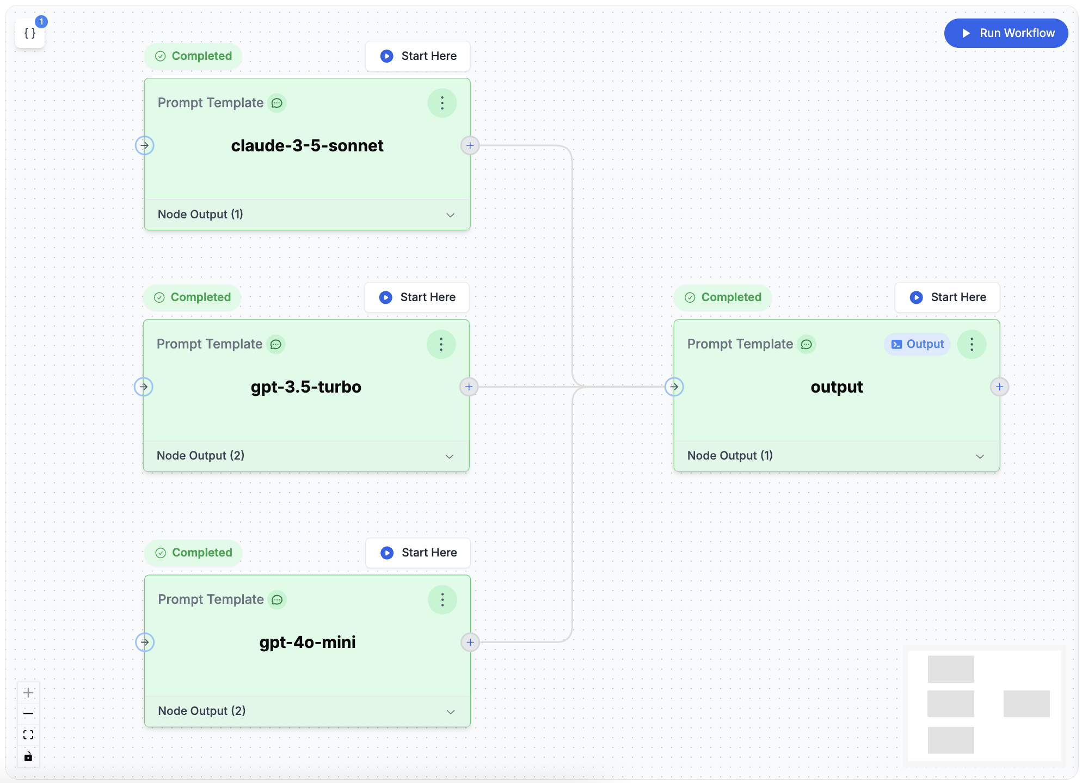Click Start Here above gpt-4o-mini node

pyautogui.click(x=418, y=553)
